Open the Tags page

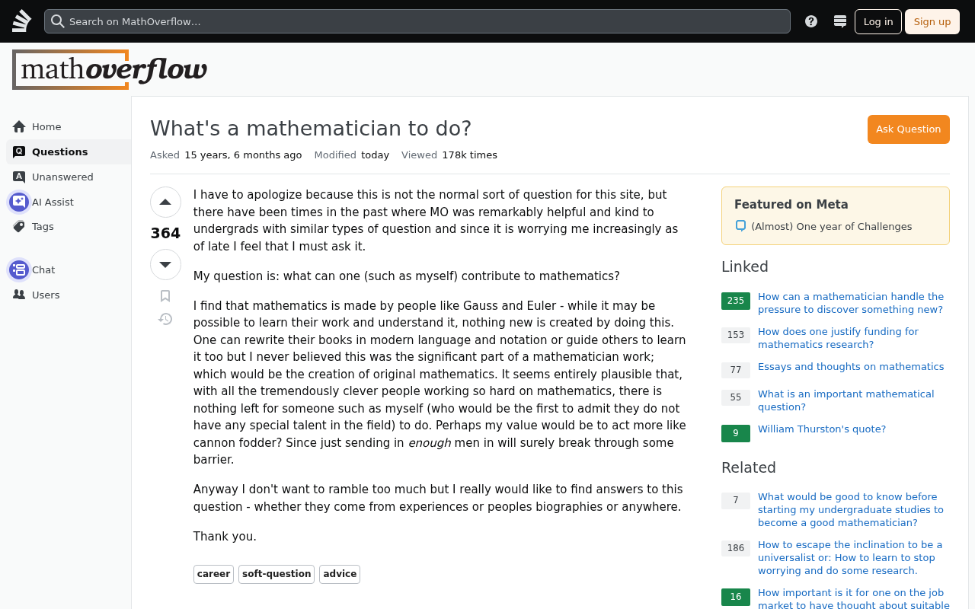pyautogui.click(x=43, y=226)
